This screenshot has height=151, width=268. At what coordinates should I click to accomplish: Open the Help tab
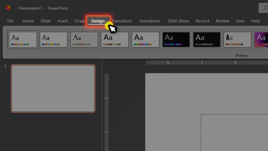[255, 21]
